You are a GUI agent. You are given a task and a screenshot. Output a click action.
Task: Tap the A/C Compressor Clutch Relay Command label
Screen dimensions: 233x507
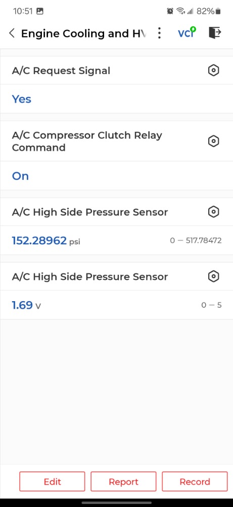(x=87, y=141)
